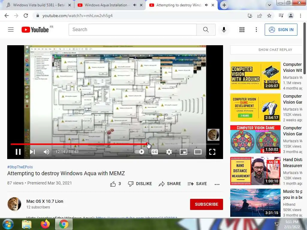Click SHOW CHAT REPLAY
The height and width of the screenshot is (230, 307).
click(275, 50)
